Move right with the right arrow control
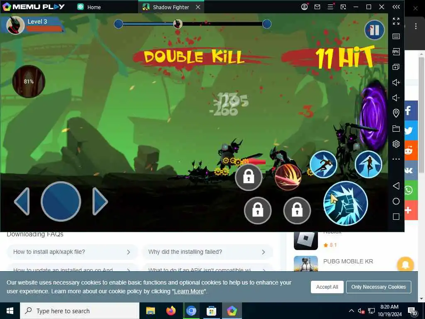This screenshot has width=425, height=319. [x=100, y=201]
